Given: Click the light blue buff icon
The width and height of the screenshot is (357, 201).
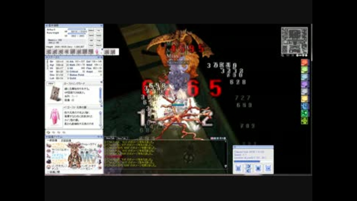Looking at the screenshot, I should 305,77.
